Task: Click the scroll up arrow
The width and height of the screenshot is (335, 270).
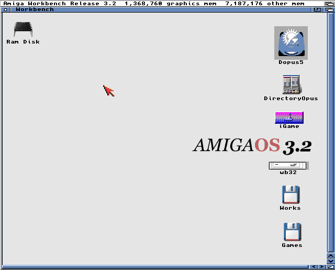Action: point(331,256)
